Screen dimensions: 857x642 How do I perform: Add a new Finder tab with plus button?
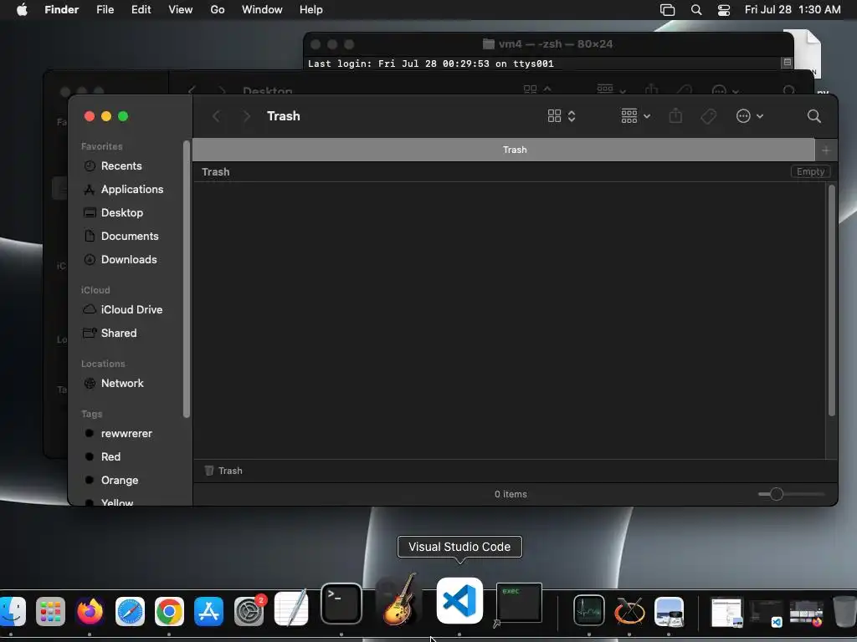tap(826, 150)
